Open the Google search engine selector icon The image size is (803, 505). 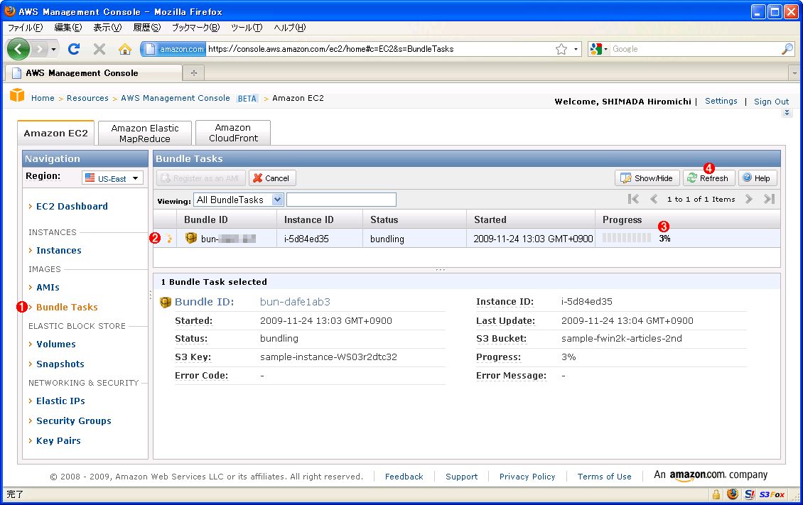coord(598,49)
